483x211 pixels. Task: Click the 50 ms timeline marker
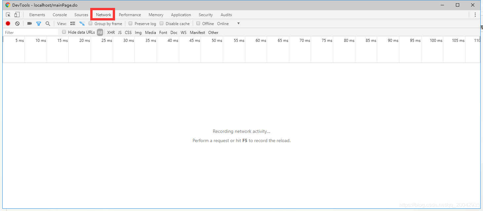pos(217,41)
